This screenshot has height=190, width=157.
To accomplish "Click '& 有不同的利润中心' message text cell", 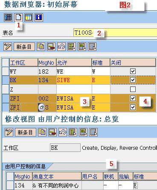I will (57, 185).
